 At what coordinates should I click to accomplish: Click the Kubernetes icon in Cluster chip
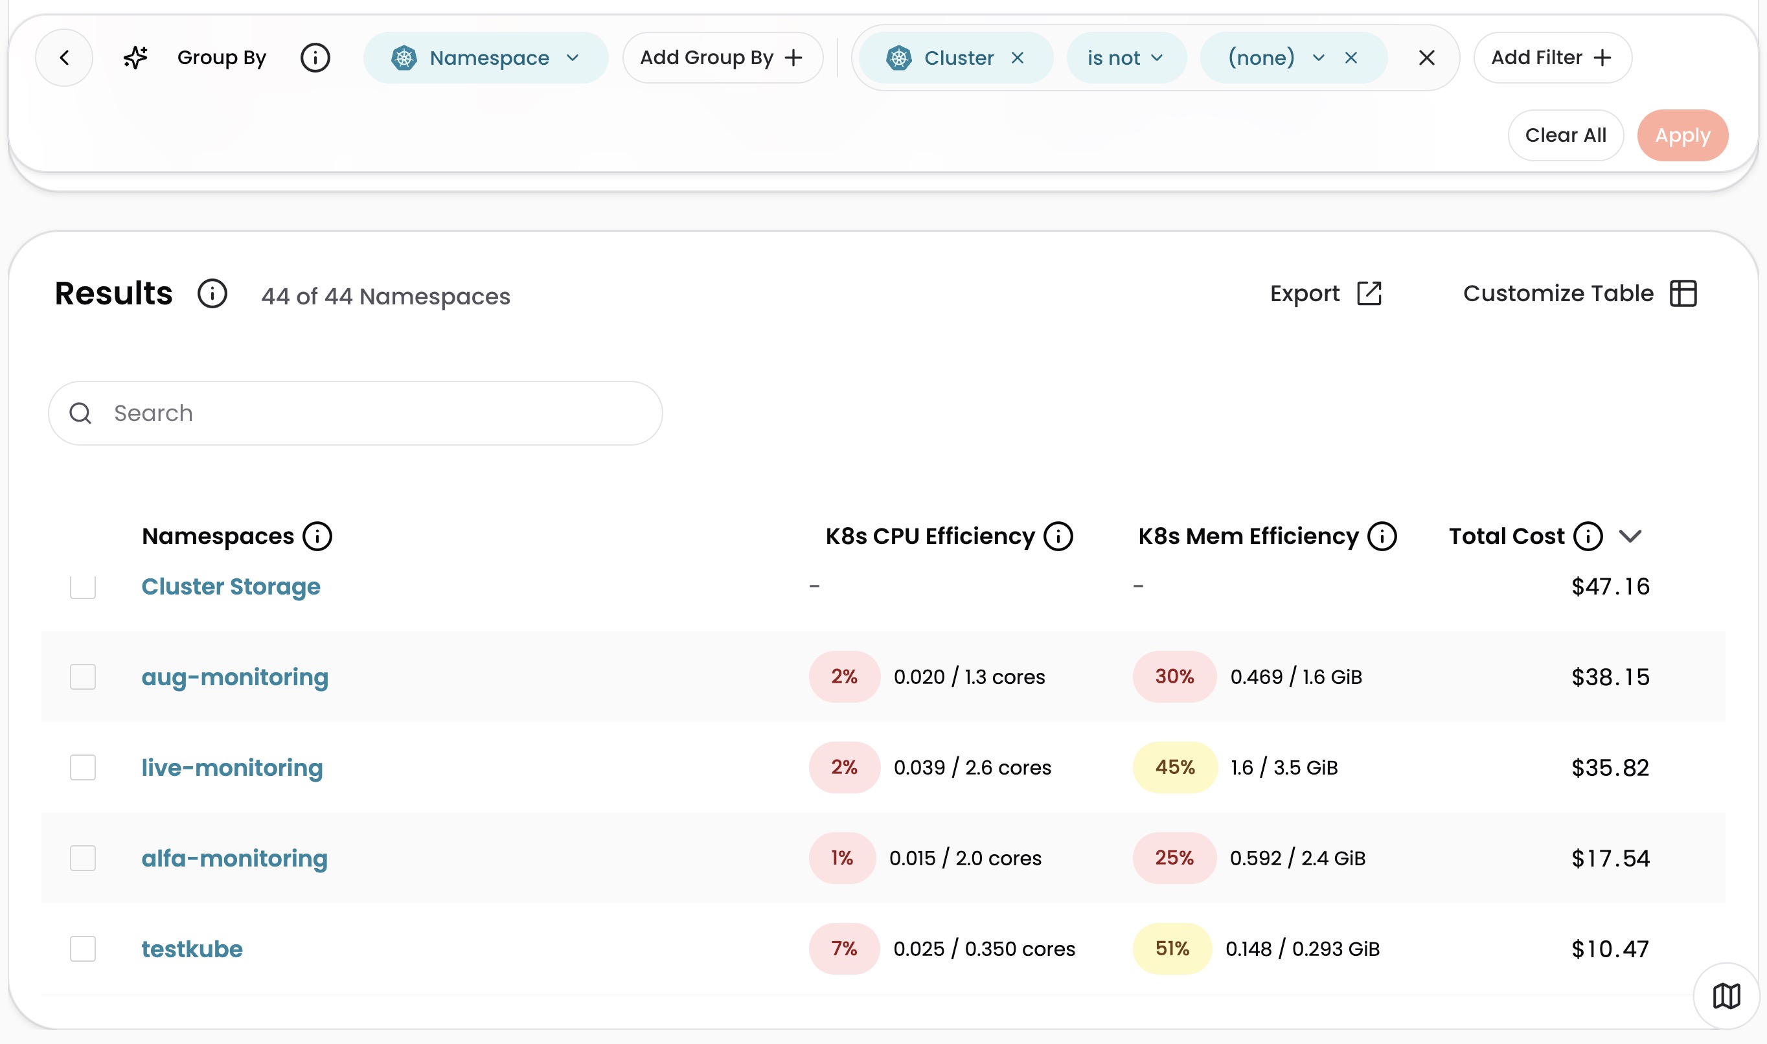coord(899,58)
